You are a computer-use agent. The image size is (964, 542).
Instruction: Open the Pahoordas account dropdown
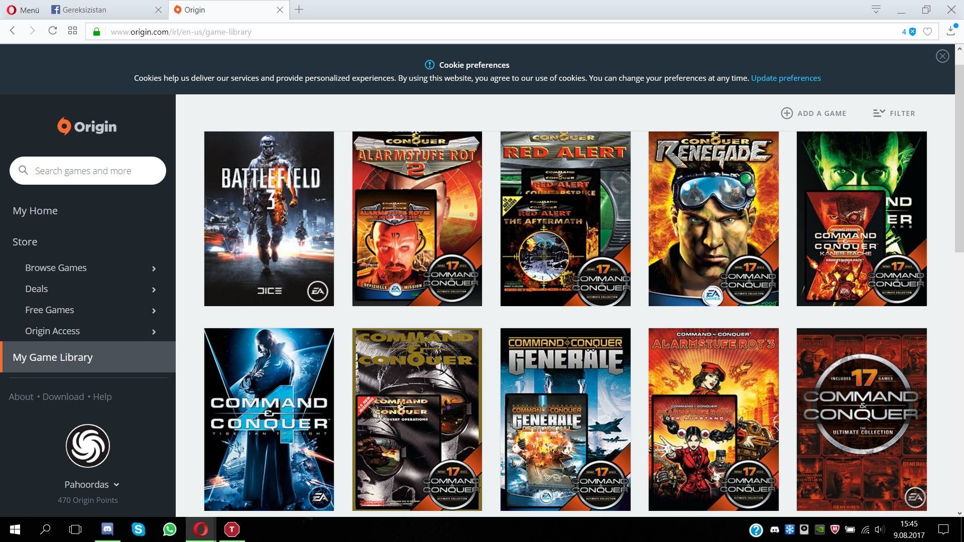coord(116,485)
